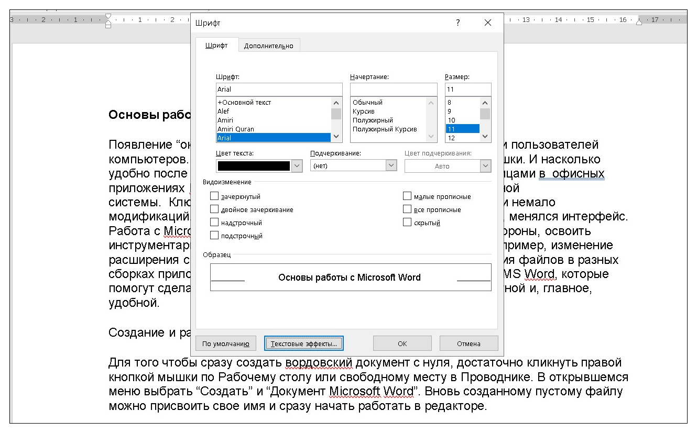Enable надстрочный superscript checkbox

(214, 223)
